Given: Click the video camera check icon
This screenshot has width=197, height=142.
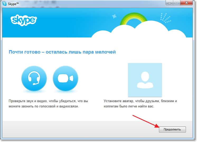Looking at the screenshot, I should (x=65, y=78).
